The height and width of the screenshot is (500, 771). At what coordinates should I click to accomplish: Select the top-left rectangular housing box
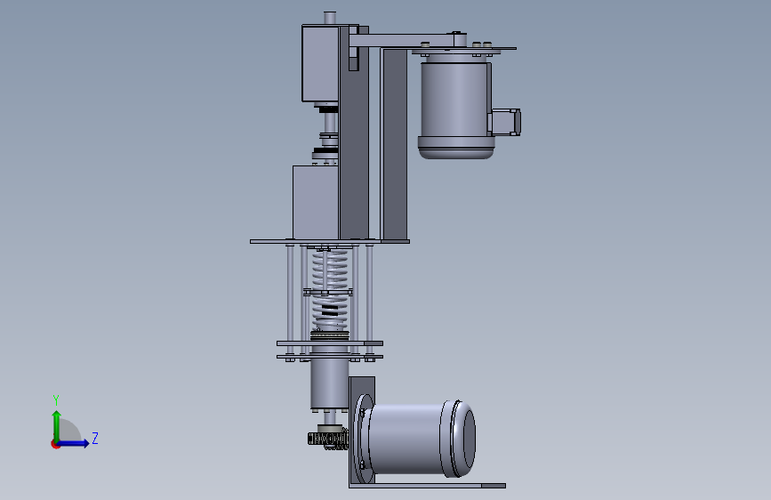click(x=320, y=64)
